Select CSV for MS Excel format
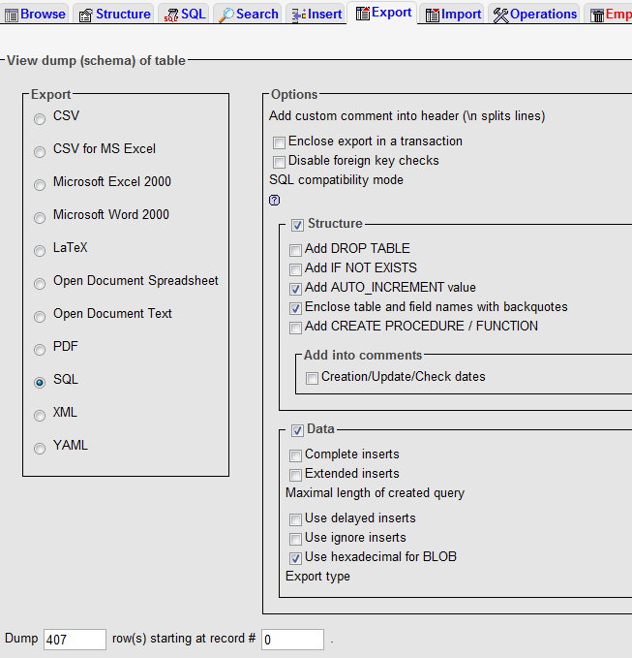Image resolution: width=632 pixels, height=658 pixels. (40, 151)
